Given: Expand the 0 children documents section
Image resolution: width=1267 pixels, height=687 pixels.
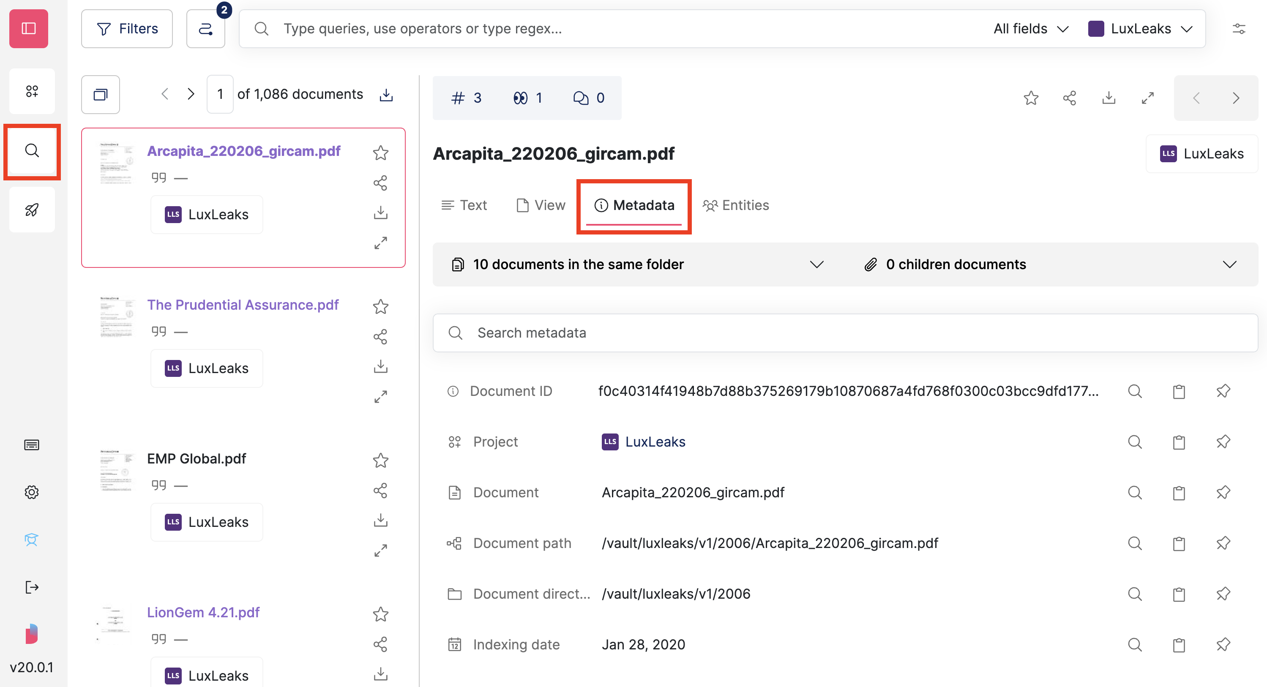Looking at the screenshot, I should (1230, 264).
